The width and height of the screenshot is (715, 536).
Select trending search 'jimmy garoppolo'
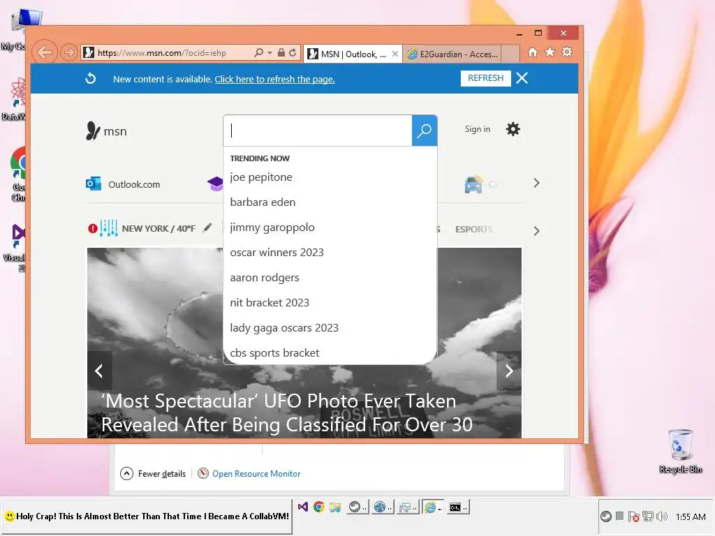(x=272, y=227)
